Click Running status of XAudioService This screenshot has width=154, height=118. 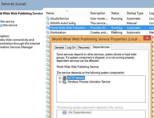[x=117, y=19]
